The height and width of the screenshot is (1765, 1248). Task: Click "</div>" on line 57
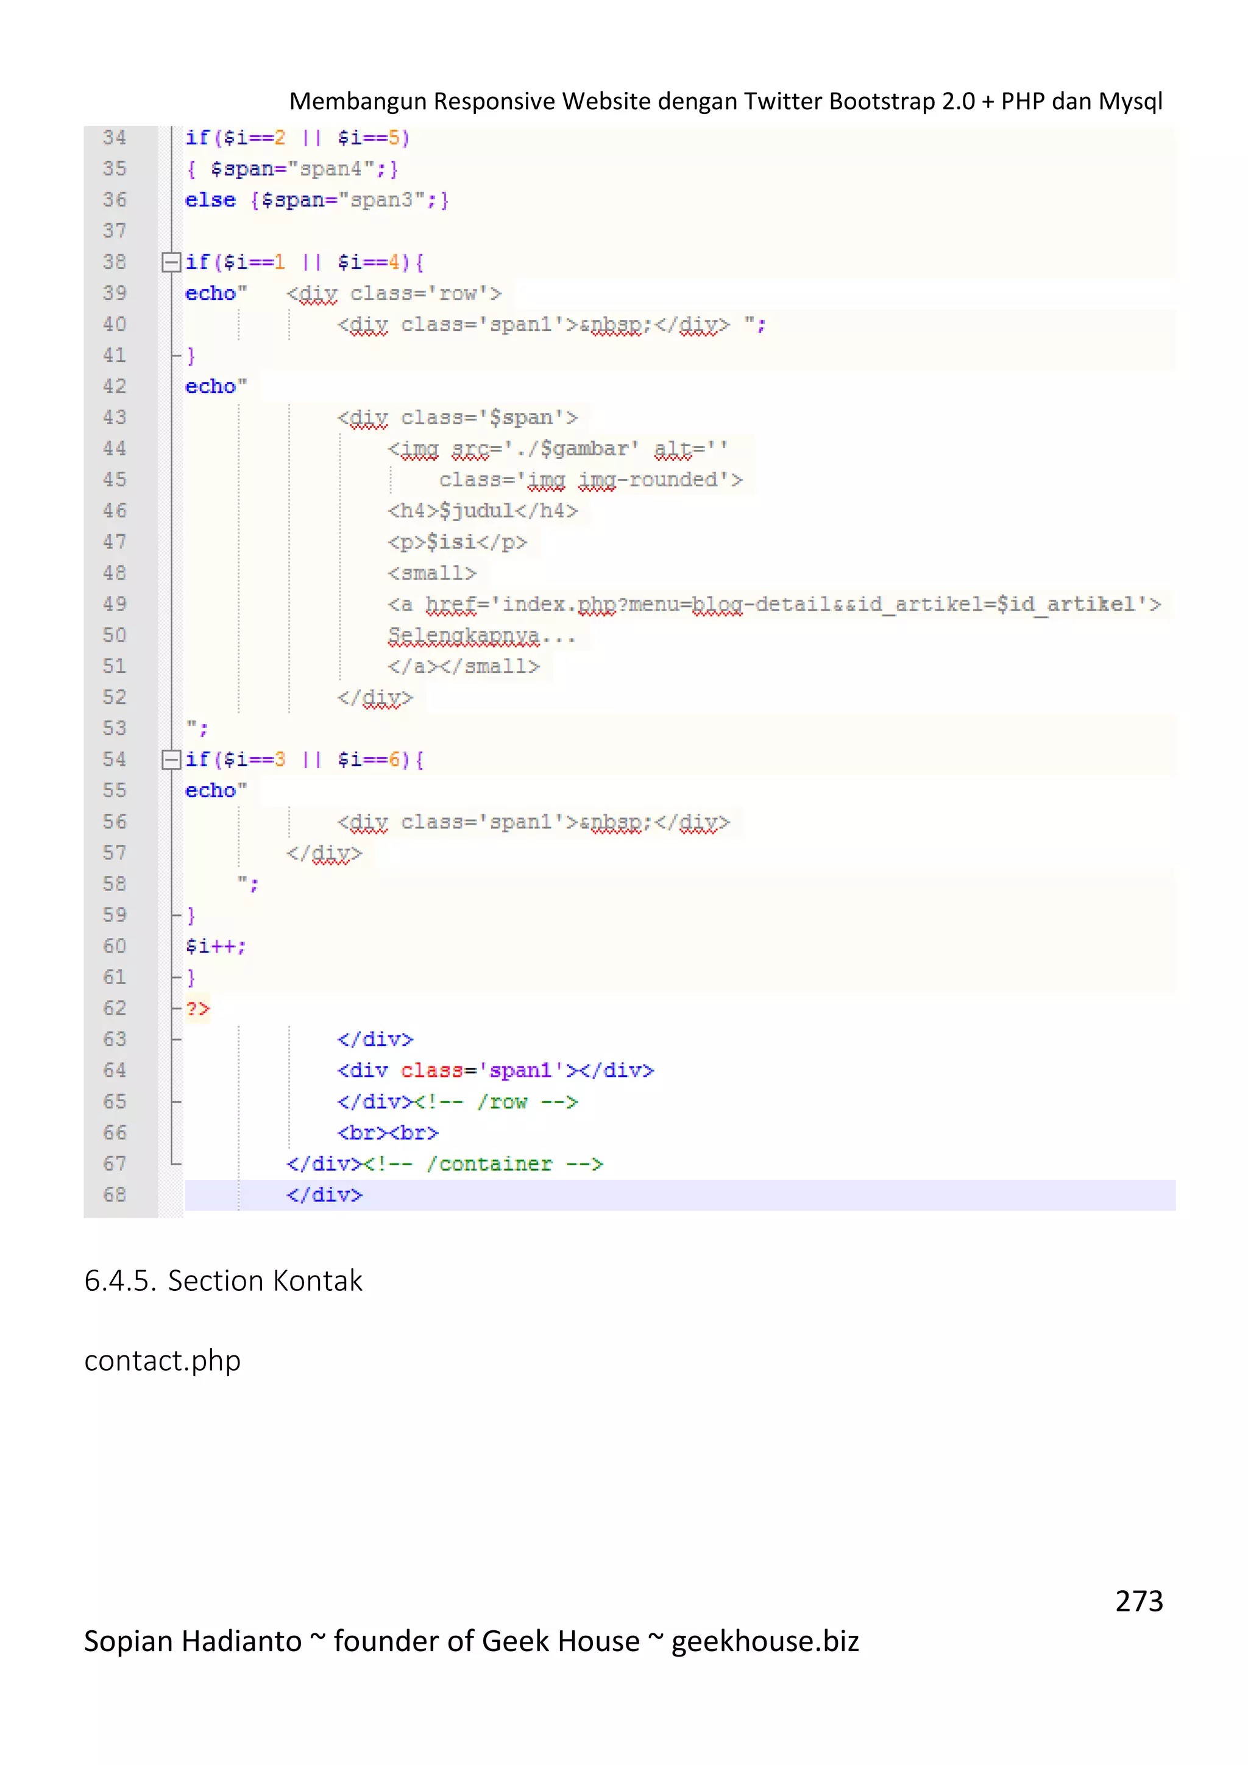(x=324, y=853)
